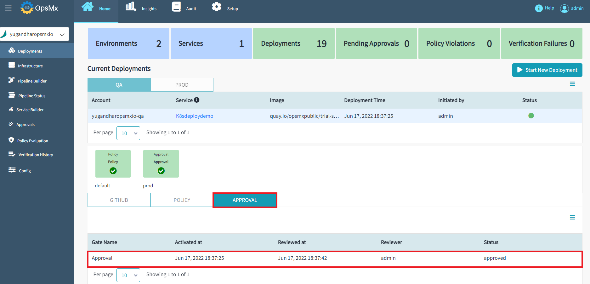This screenshot has width=590, height=284.
Task: Open the Insights chart icon
Action: 131,7
